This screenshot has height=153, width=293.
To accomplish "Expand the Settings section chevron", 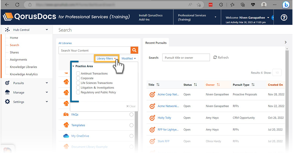I will point(47,102).
